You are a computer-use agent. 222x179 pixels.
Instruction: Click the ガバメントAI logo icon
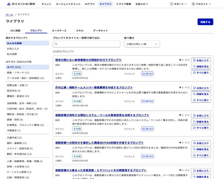(x=9, y=4)
